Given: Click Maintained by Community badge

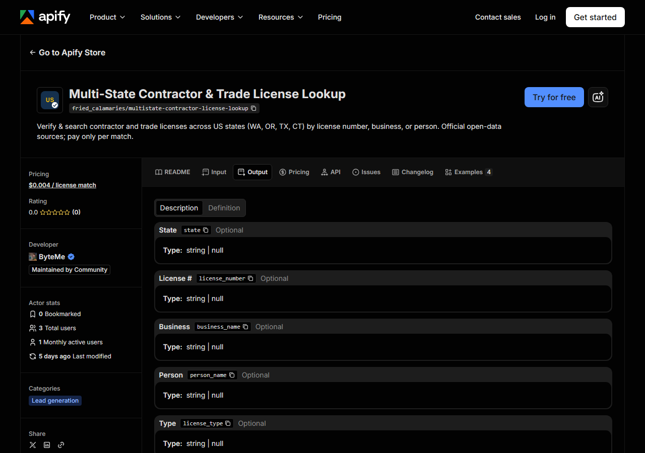Looking at the screenshot, I should 70,270.
